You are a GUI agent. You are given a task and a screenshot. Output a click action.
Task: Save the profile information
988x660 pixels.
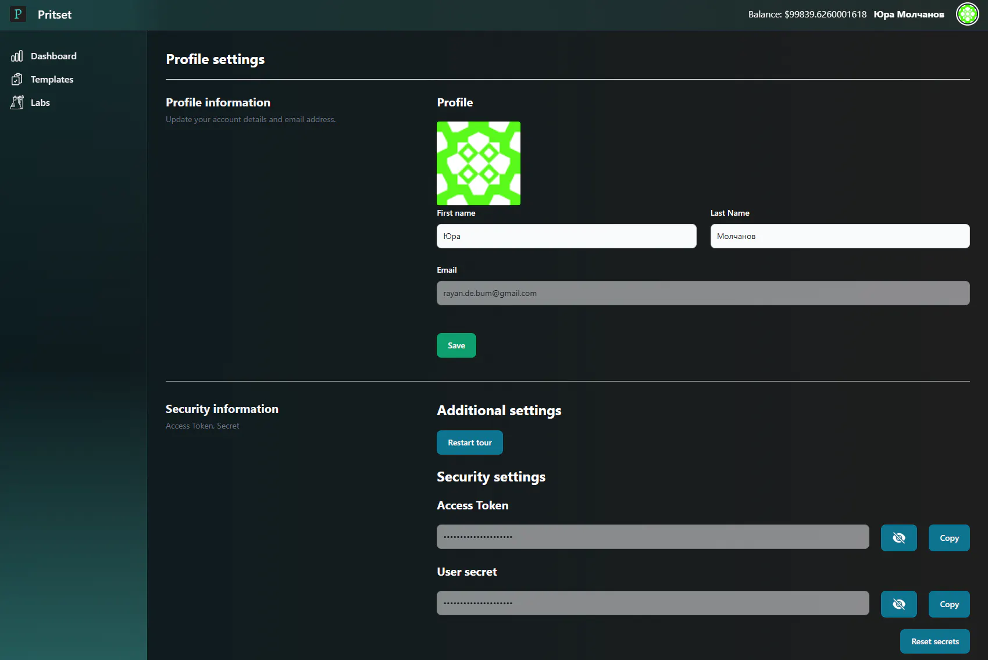456,345
